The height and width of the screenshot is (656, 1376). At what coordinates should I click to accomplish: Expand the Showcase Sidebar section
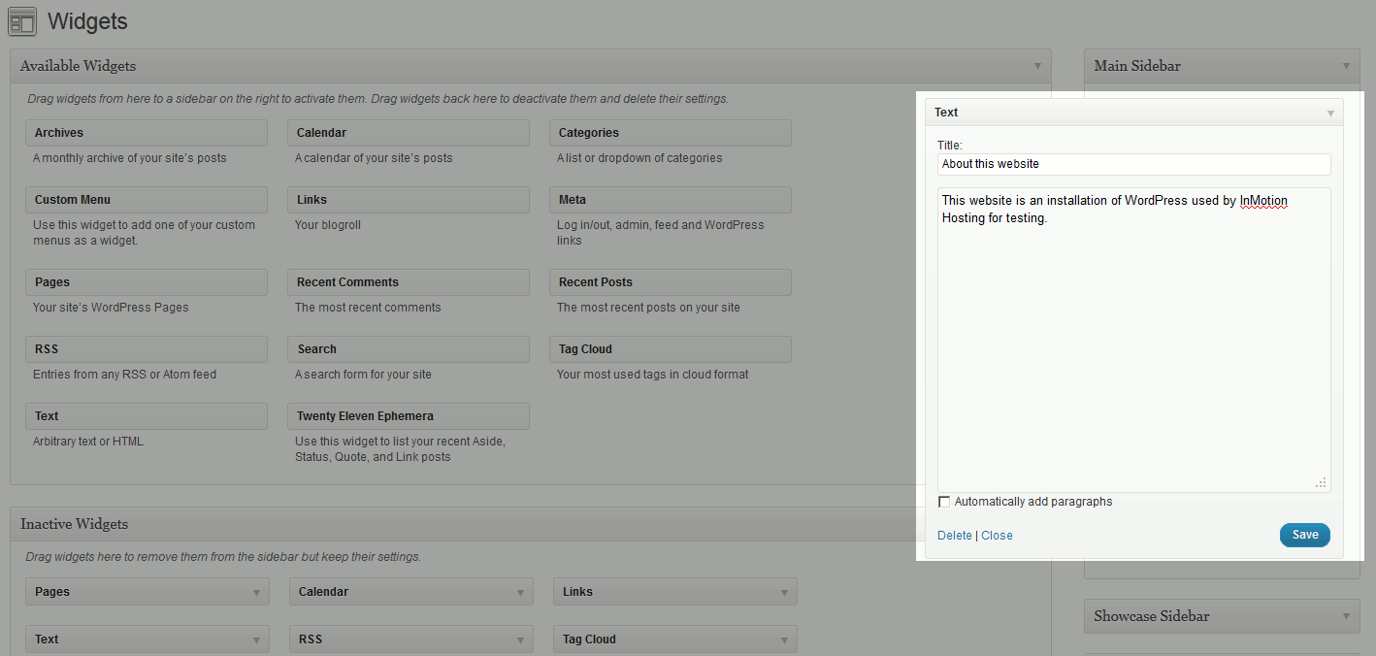(x=1345, y=616)
